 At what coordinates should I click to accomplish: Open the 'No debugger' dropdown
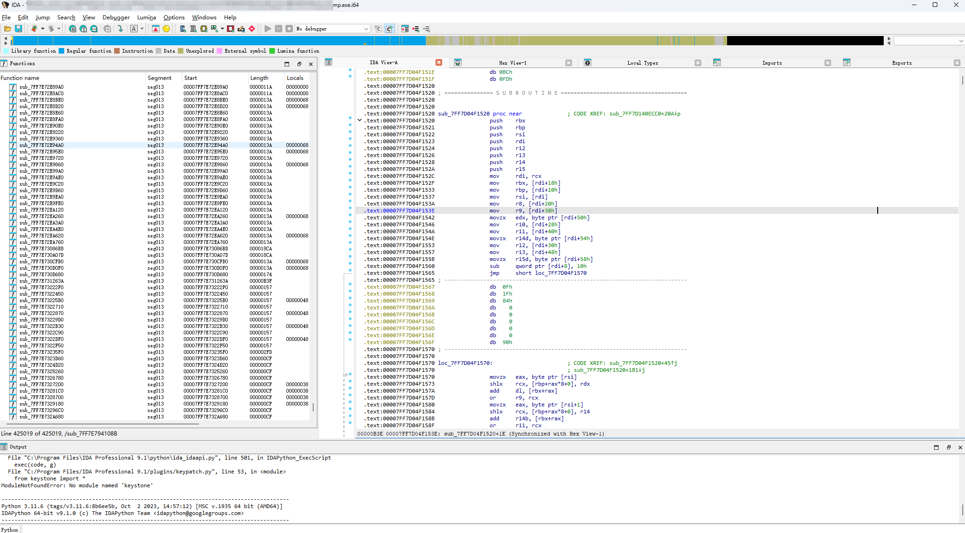333,29
